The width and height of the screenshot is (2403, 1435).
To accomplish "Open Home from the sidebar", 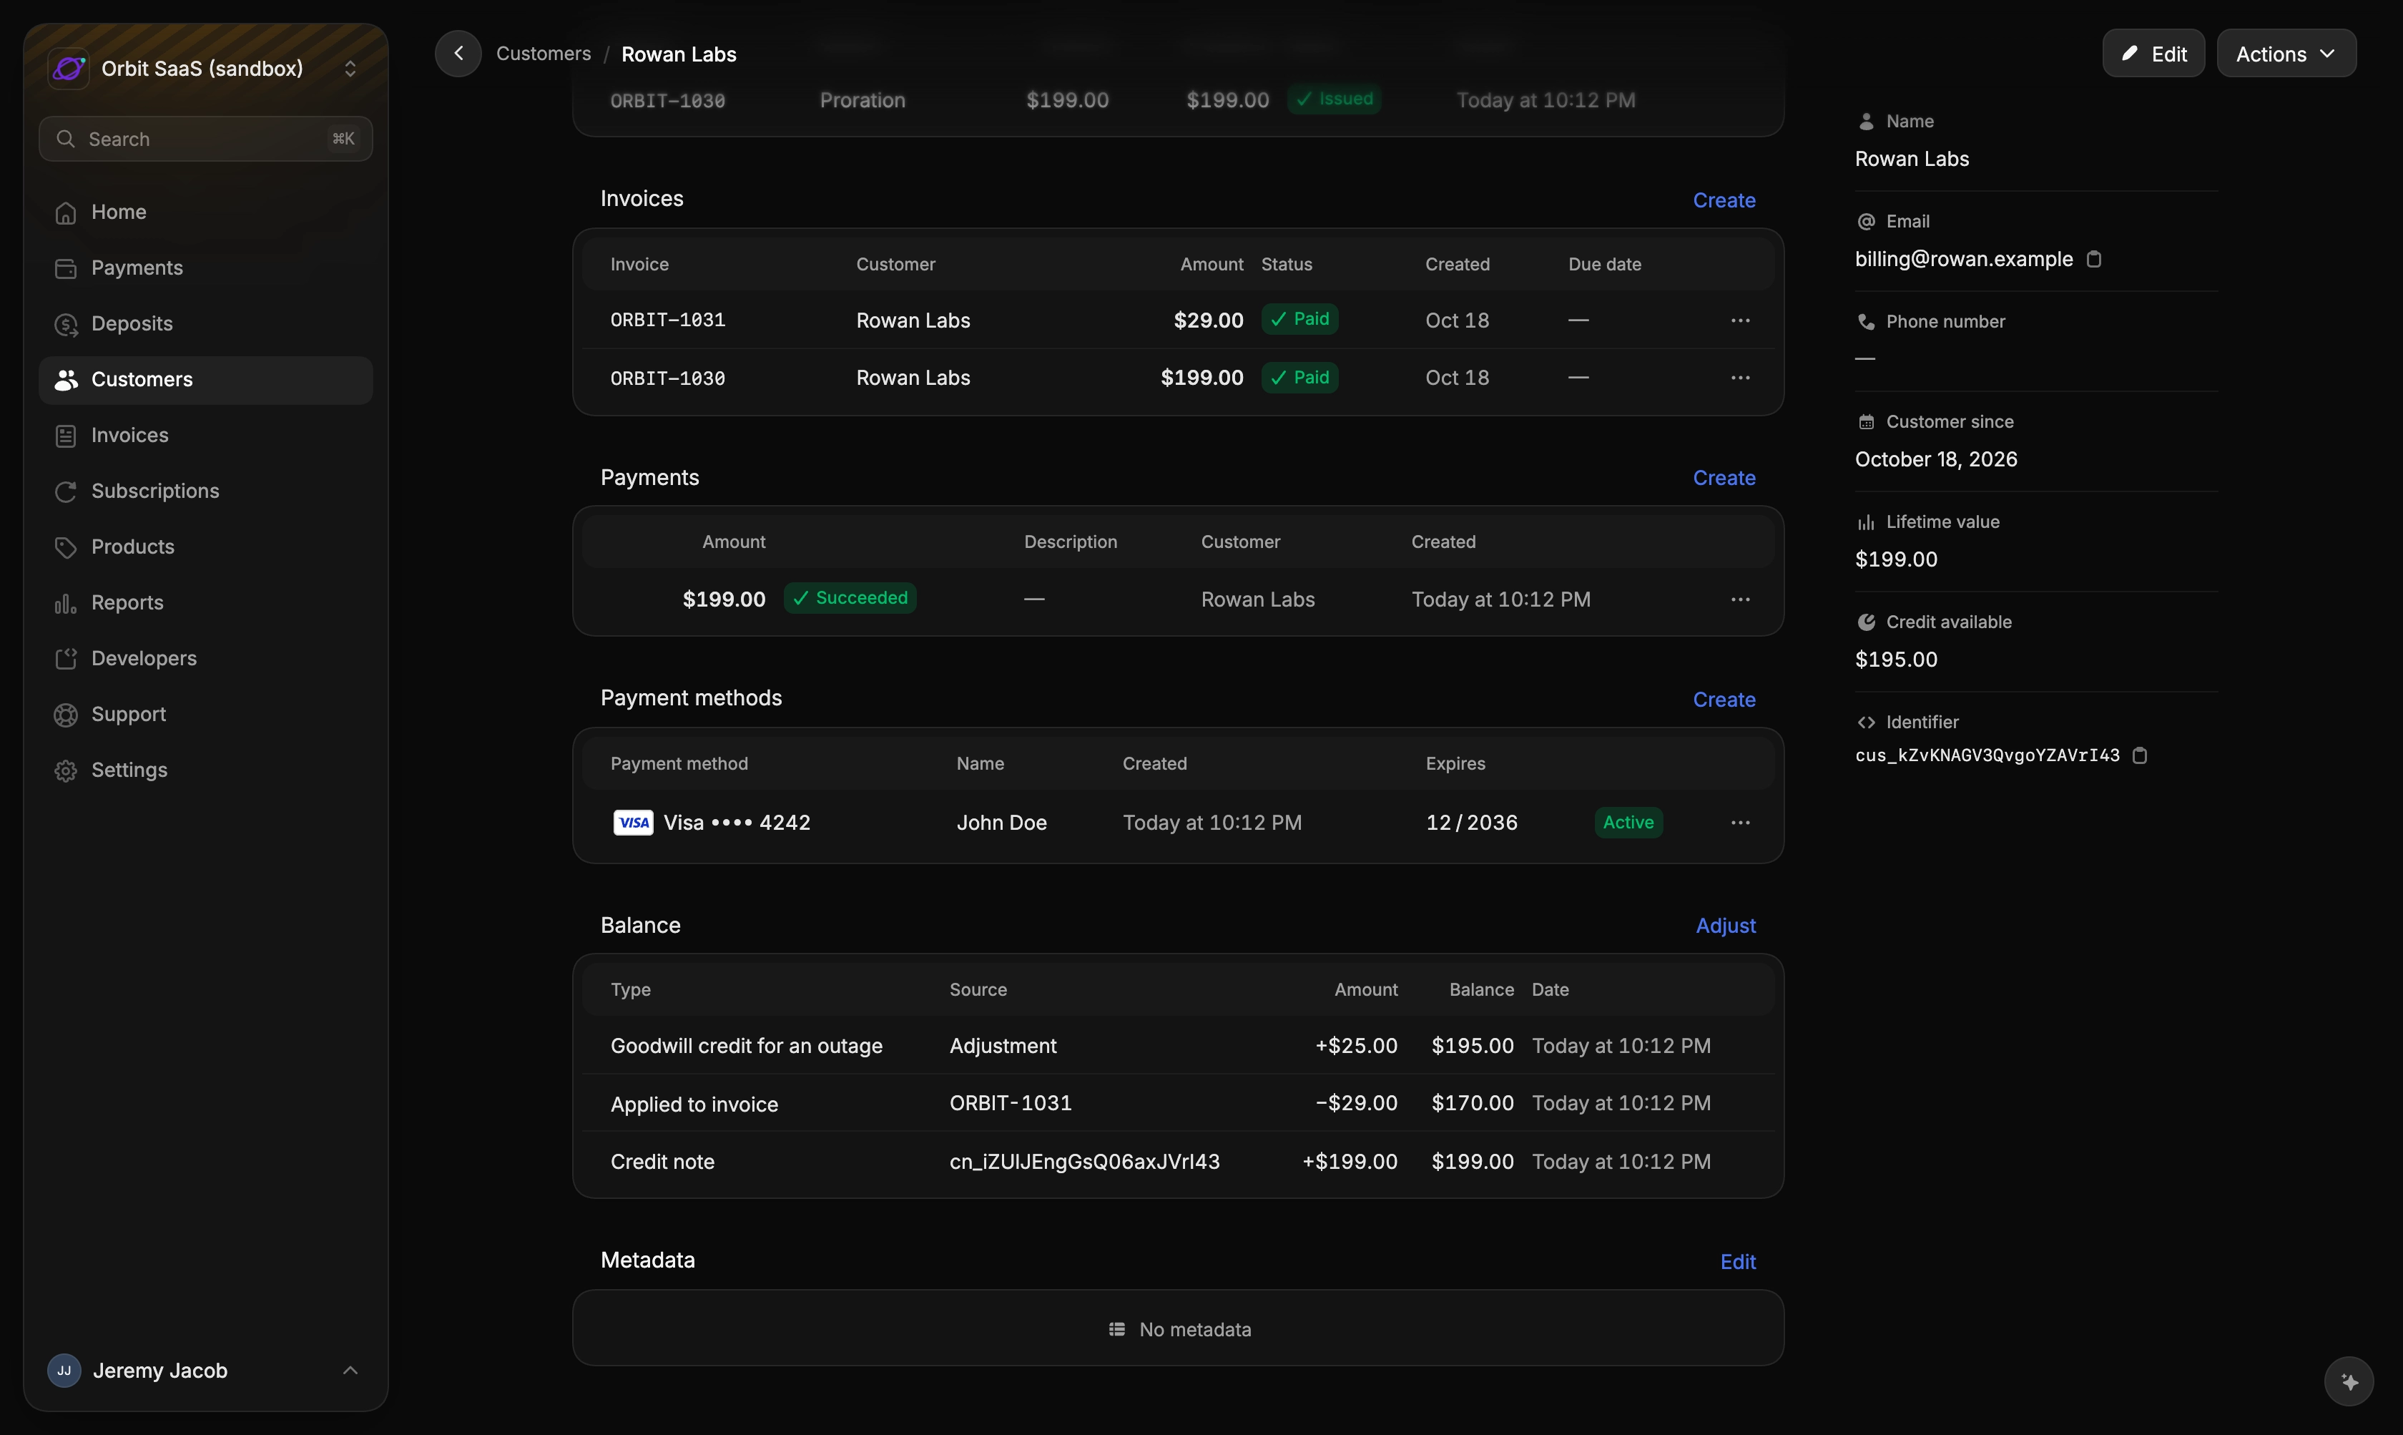I will (x=206, y=212).
